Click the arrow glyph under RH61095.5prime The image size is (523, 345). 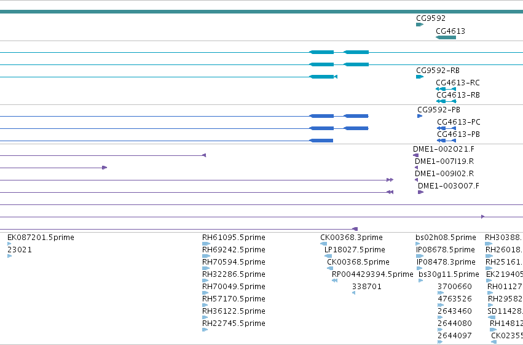(206, 244)
